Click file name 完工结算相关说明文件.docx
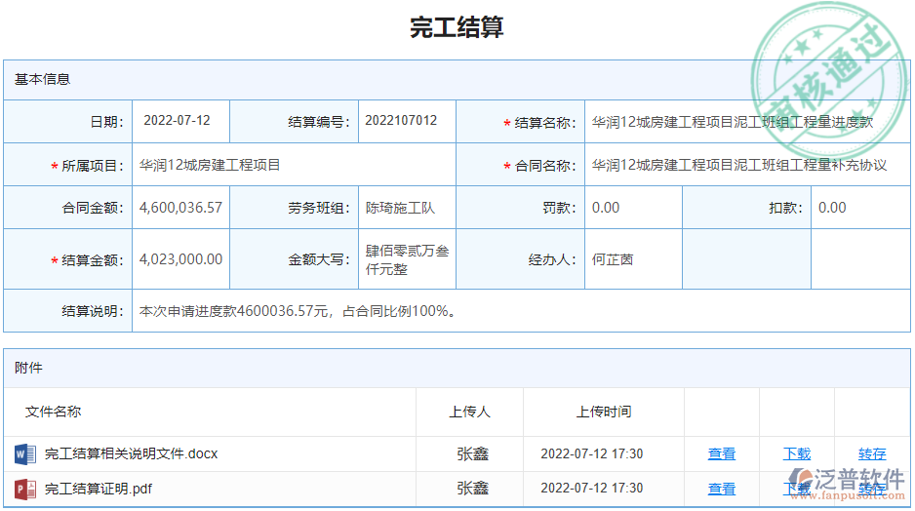The image size is (915, 511). [x=132, y=453]
